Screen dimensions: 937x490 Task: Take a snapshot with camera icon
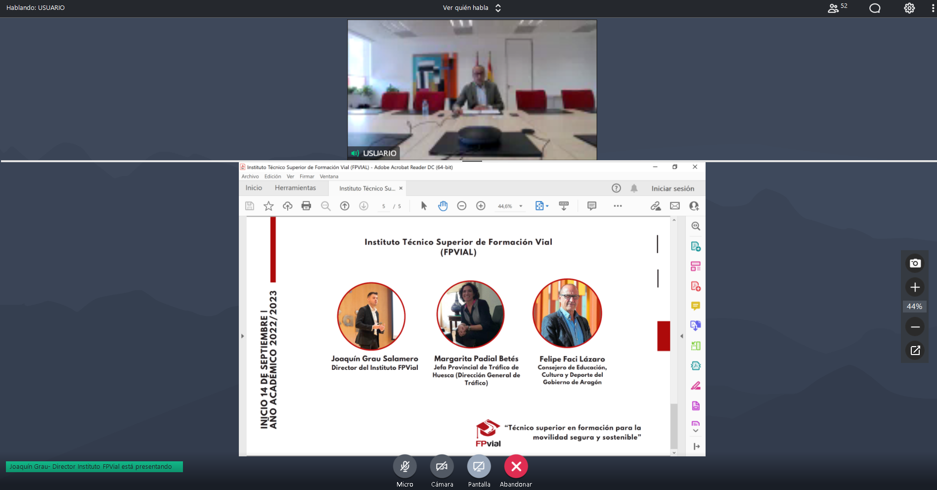(x=915, y=264)
